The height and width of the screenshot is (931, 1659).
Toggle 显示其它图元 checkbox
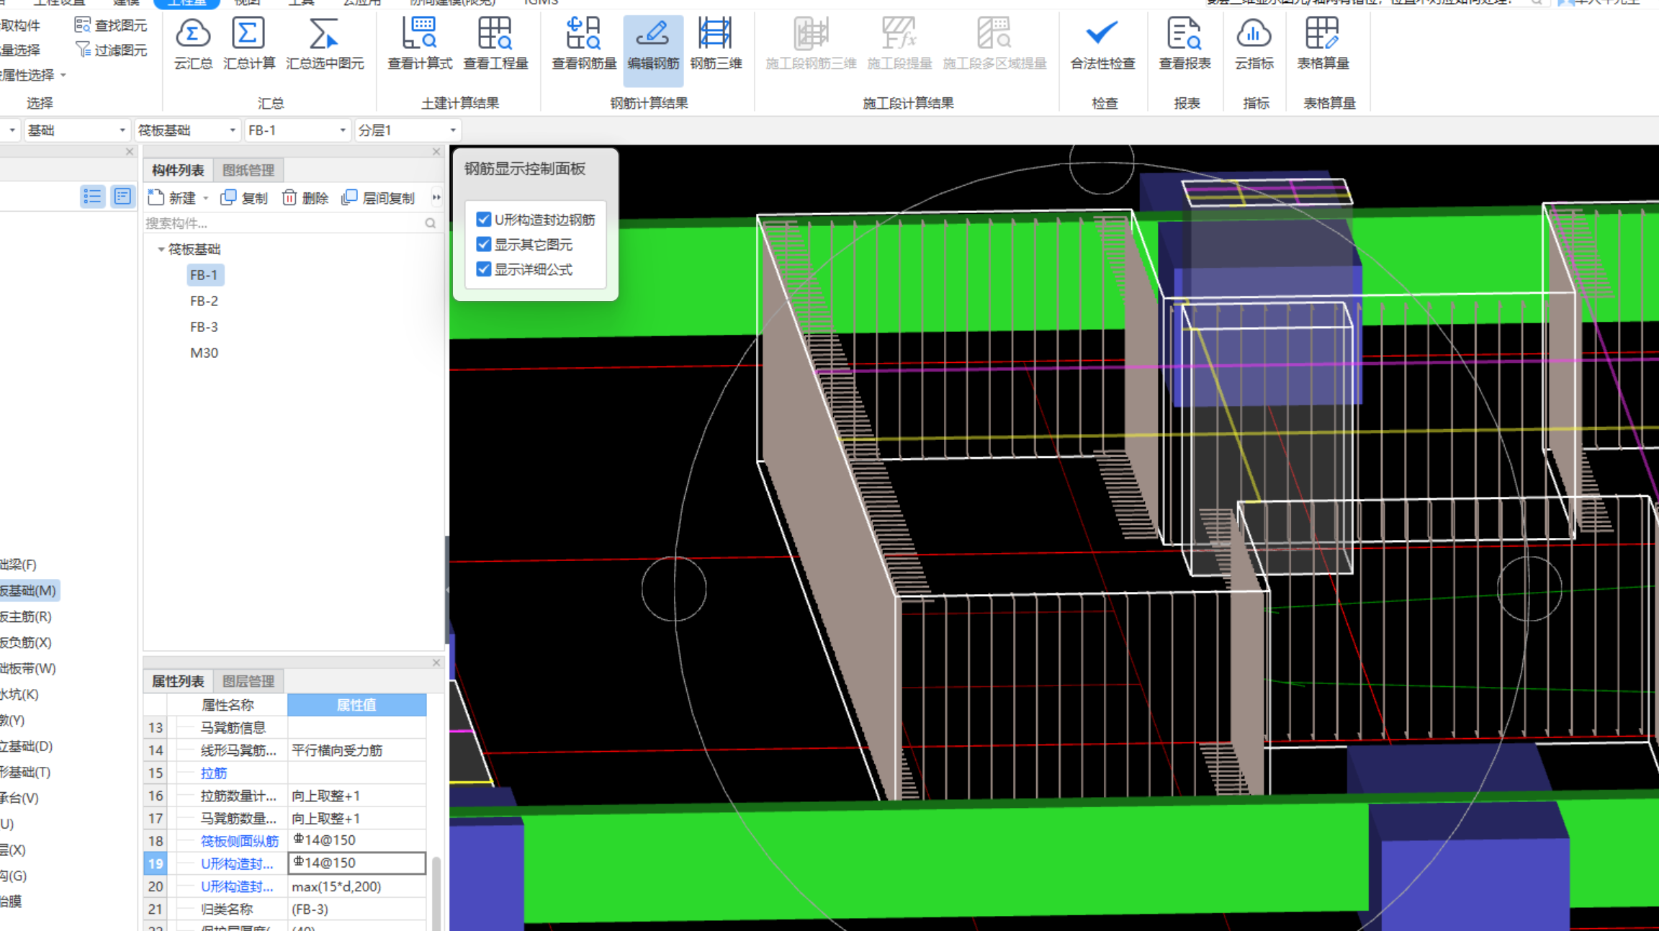pyautogui.click(x=484, y=245)
